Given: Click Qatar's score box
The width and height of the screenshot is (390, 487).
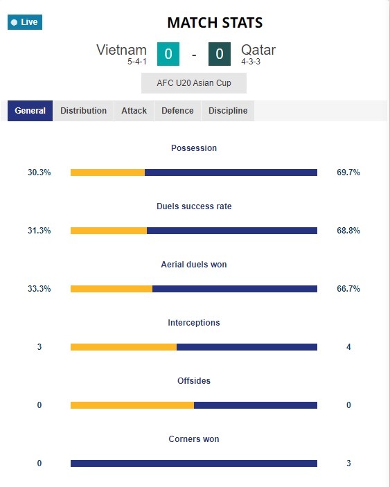Looking at the screenshot, I should [220, 54].
